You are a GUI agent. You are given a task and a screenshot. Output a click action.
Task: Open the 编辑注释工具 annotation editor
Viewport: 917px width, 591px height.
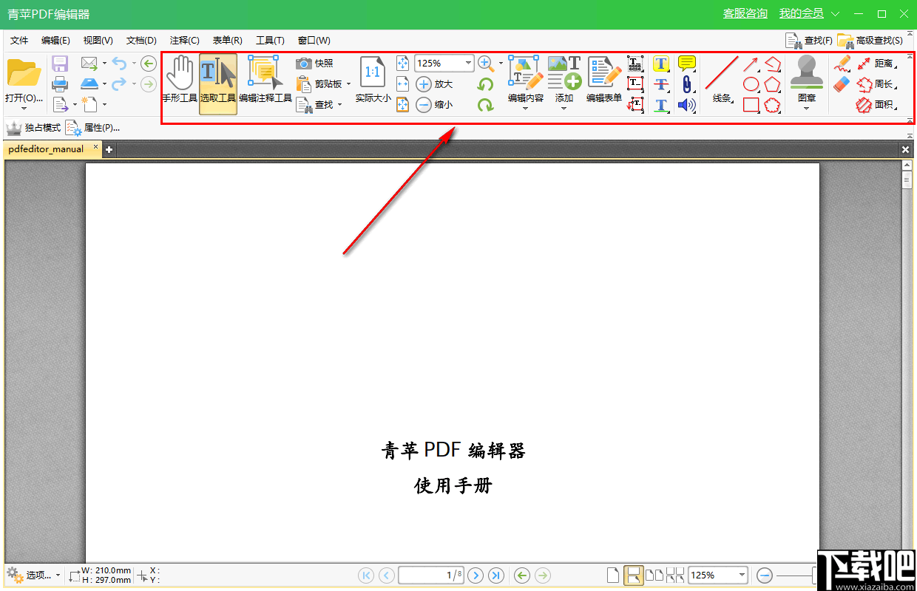(263, 78)
